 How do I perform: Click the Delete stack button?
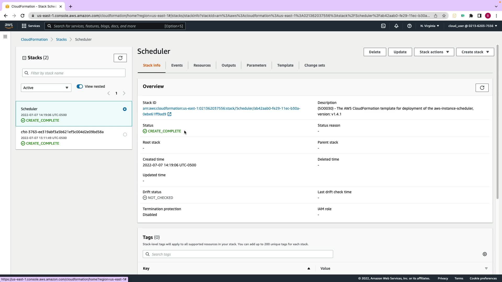pos(375,52)
